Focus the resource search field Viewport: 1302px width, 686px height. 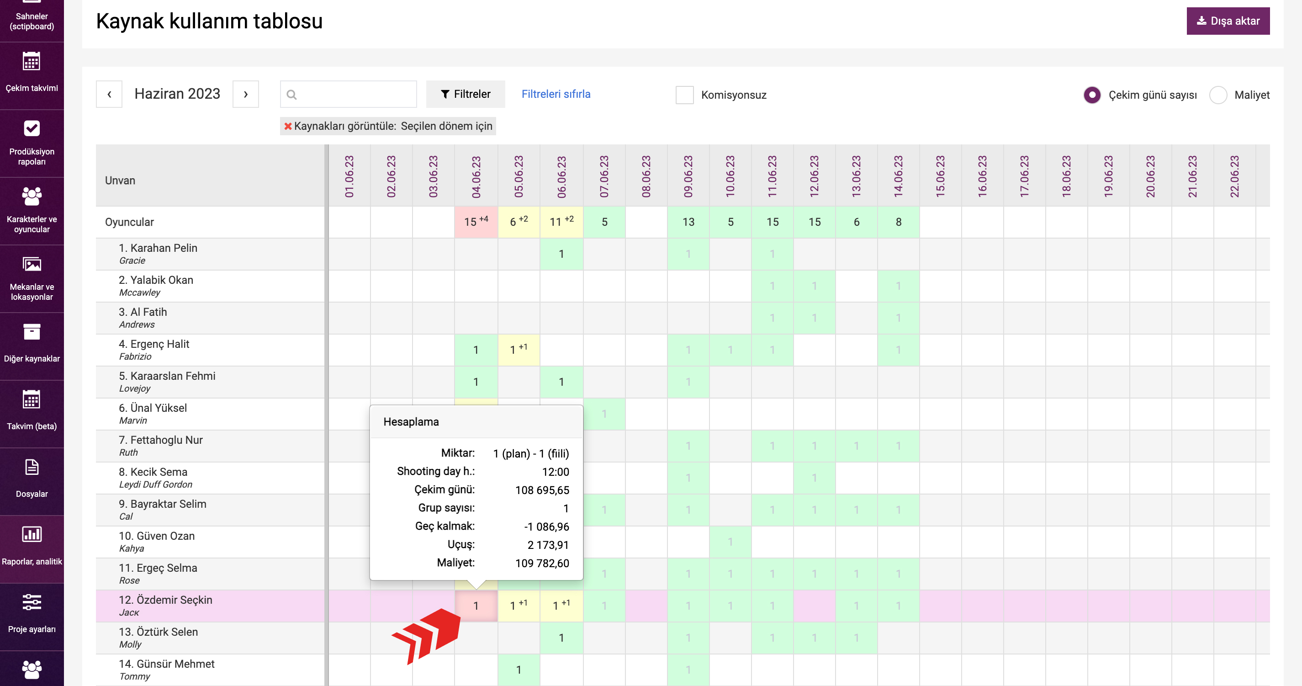click(x=348, y=94)
